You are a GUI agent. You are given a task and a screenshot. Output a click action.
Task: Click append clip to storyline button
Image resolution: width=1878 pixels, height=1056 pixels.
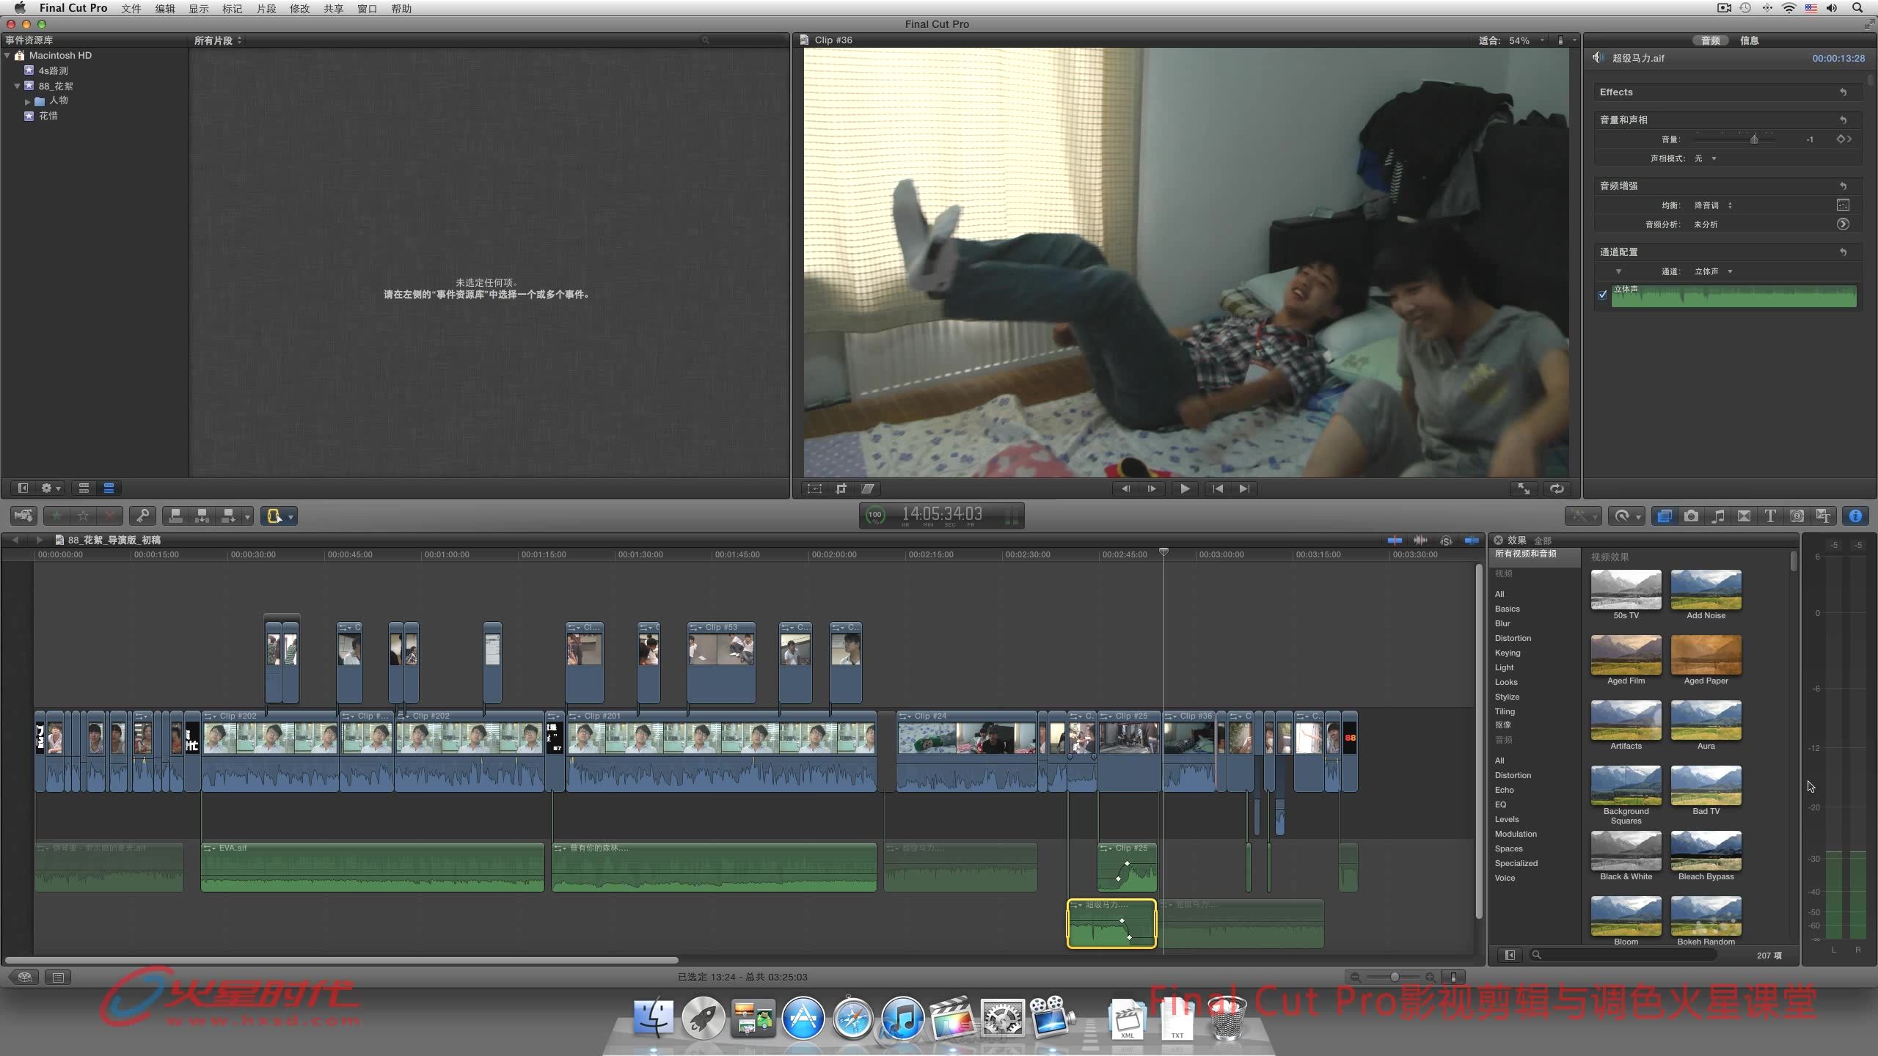[229, 516]
